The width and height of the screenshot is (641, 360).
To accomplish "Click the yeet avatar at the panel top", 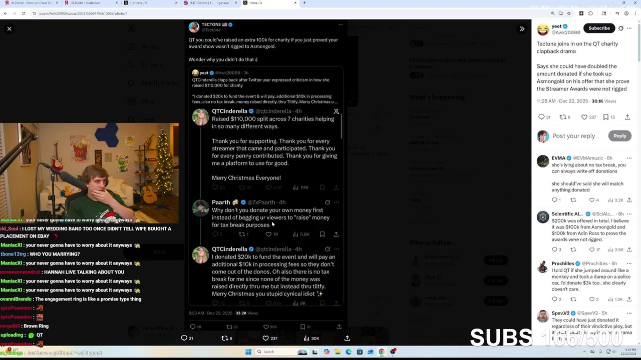I will 543,29.
